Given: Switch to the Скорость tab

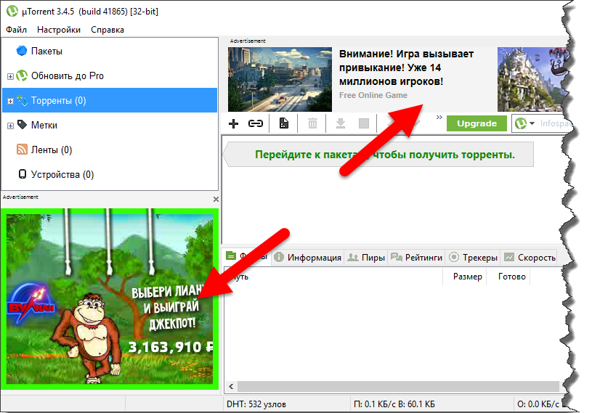Looking at the screenshot, I should [x=529, y=258].
